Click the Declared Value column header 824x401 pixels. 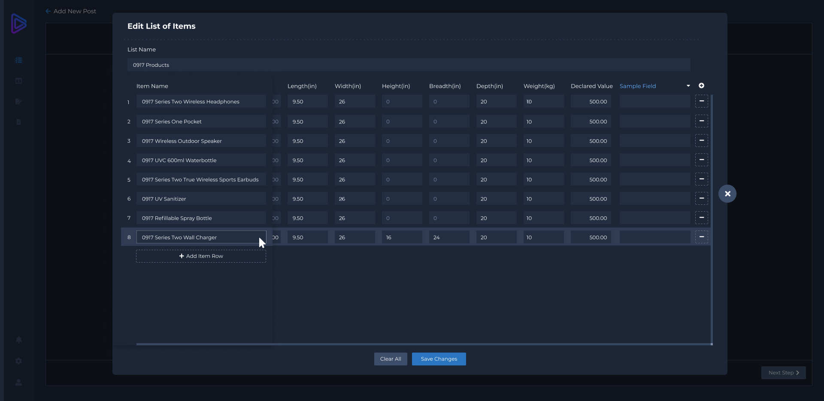pos(592,86)
